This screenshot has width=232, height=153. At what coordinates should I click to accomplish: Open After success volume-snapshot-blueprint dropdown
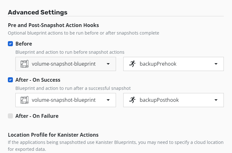click(66, 100)
